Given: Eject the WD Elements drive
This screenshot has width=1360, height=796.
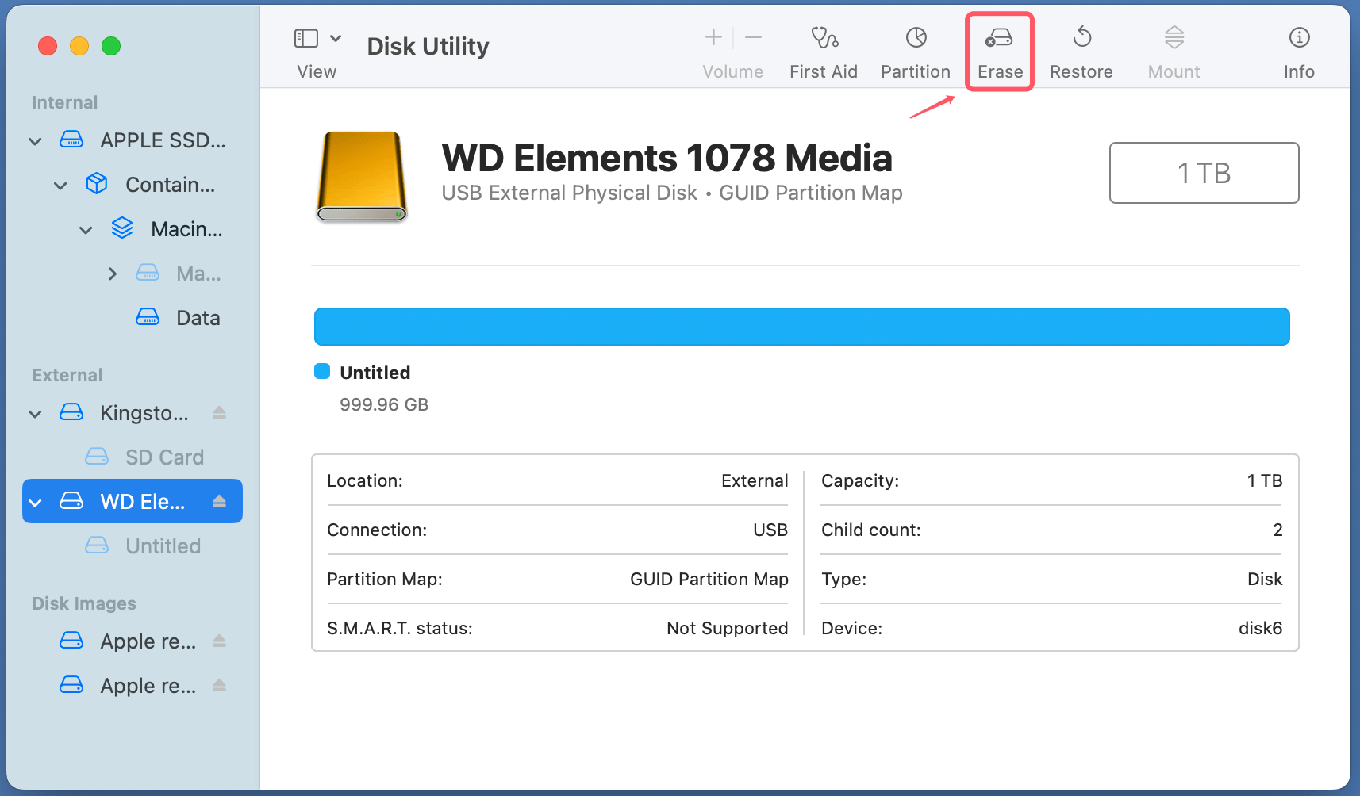Looking at the screenshot, I should (x=218, y=501).
